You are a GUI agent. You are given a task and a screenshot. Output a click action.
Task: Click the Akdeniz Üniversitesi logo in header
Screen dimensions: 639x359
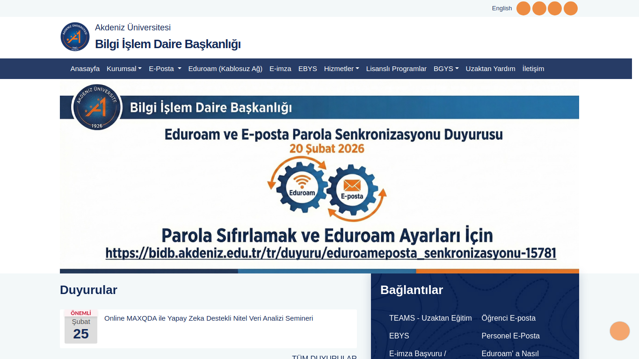pyautogui.click(x=75, y=36)
